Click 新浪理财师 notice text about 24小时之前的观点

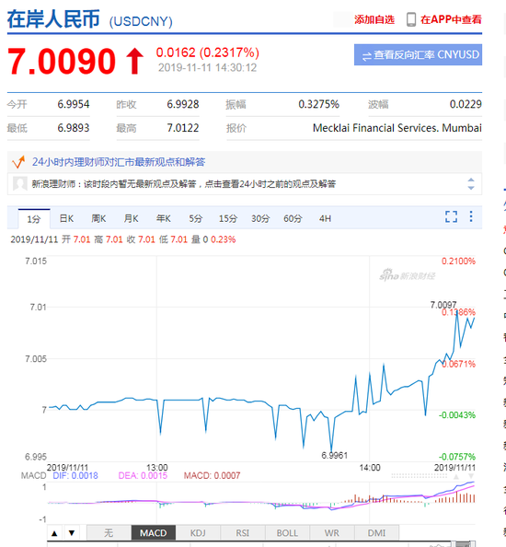pyautogui.click(x=184, y=184)
